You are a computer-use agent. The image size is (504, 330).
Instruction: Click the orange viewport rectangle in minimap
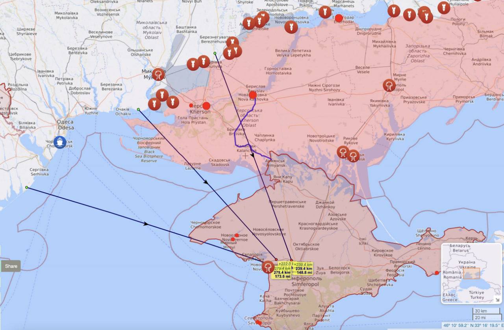point(471,273)
